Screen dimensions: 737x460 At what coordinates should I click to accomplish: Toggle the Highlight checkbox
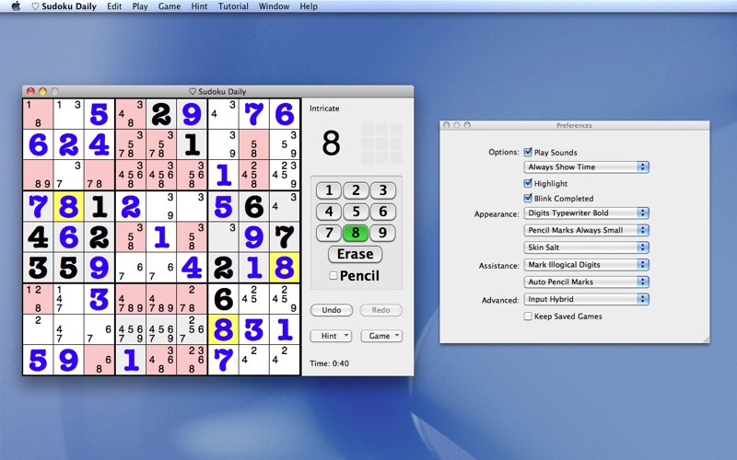(528, 183)
